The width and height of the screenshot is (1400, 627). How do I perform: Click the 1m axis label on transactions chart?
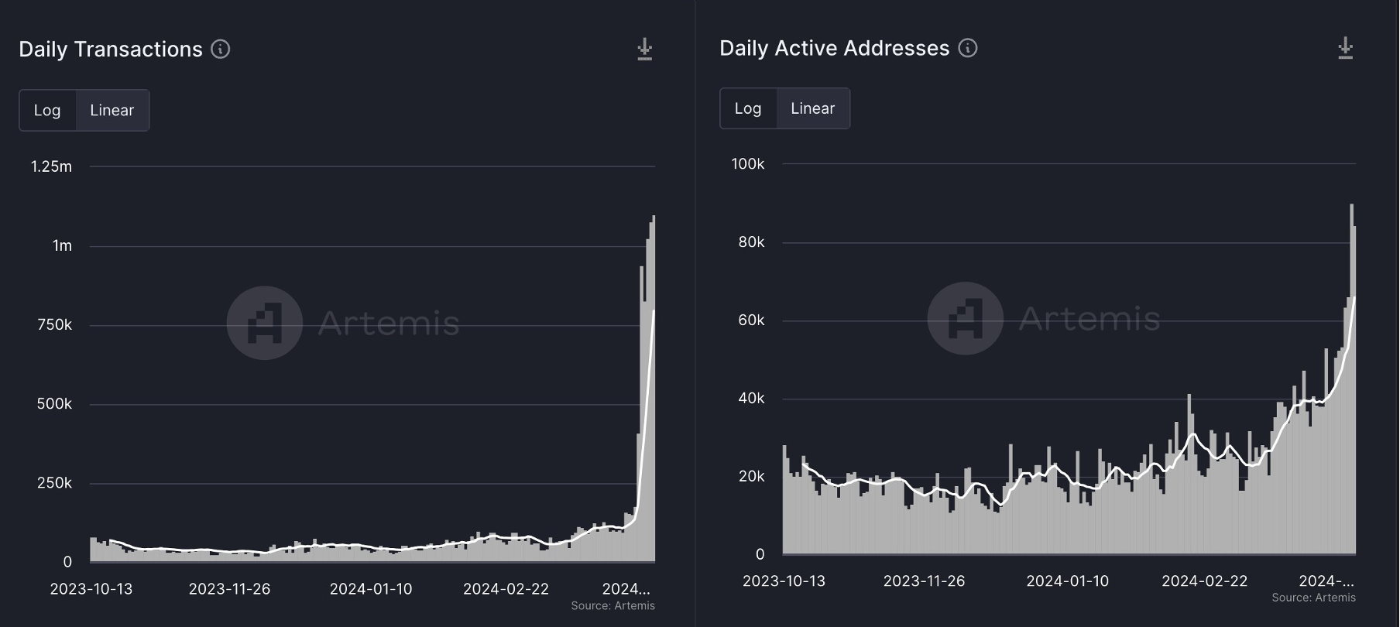pyautogui.click(x=62, y=246)
